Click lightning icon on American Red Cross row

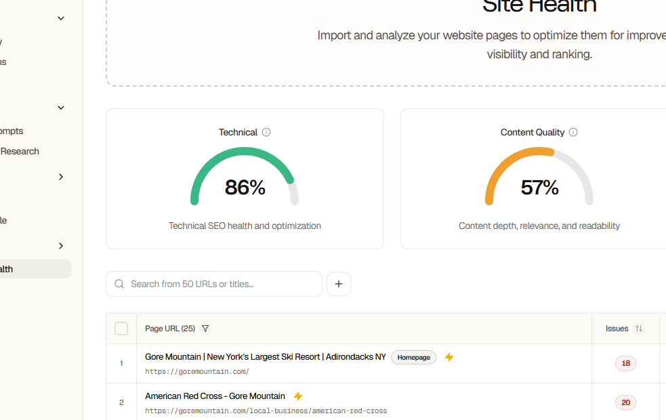[x=298, y=396]
